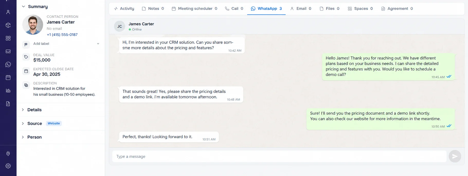Image resolution: width=468 pixels, height=176 pixels.
Task: Click the Apr 30, 2025 close date
Action: [47, 74]
